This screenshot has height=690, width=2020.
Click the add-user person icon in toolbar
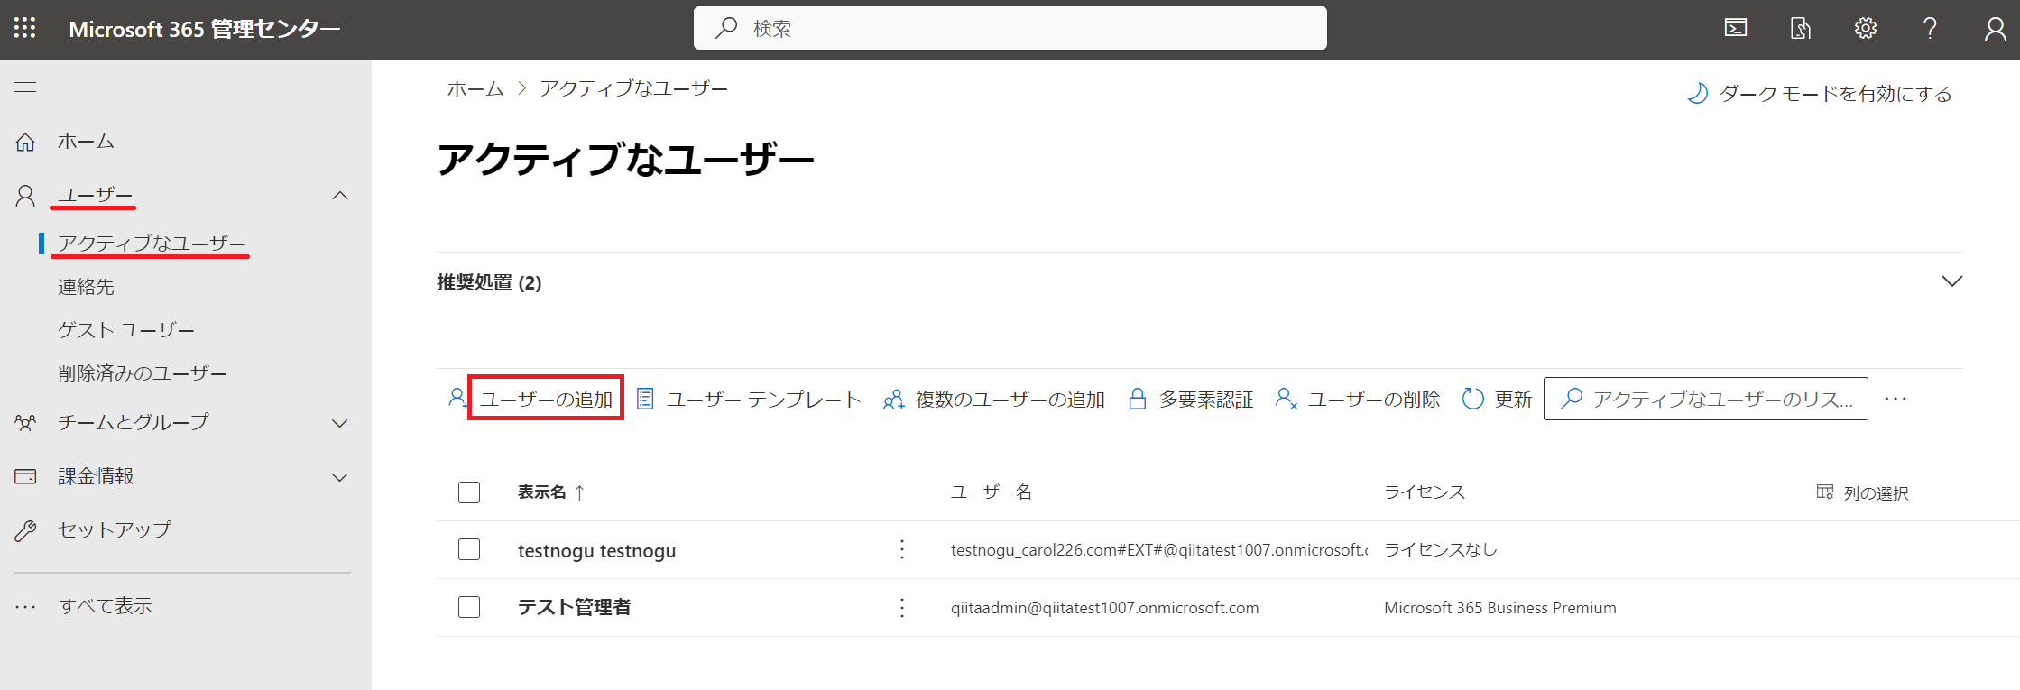click(x=457, y=398)
